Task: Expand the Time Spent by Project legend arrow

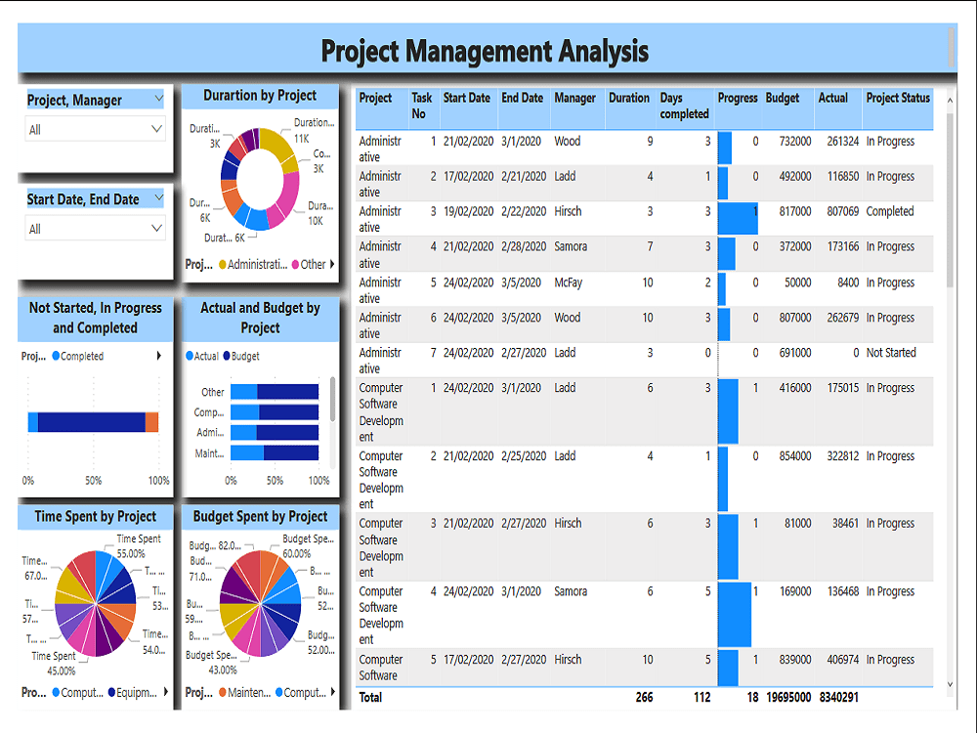Action: coord(166,692)
